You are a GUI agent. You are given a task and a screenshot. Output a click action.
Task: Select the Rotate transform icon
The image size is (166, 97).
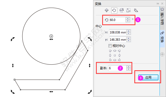pyautogui.click(x=114, y=10)
